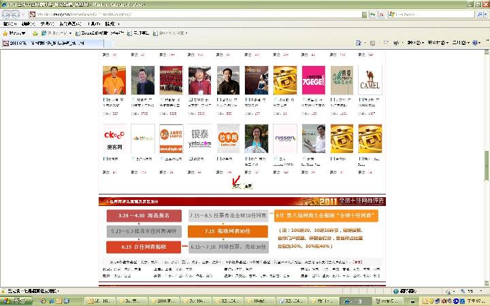The height and width of the screenshot is (306, 490).
Task: Click the vertical scrollbar thumb
Action: (487, 165)
